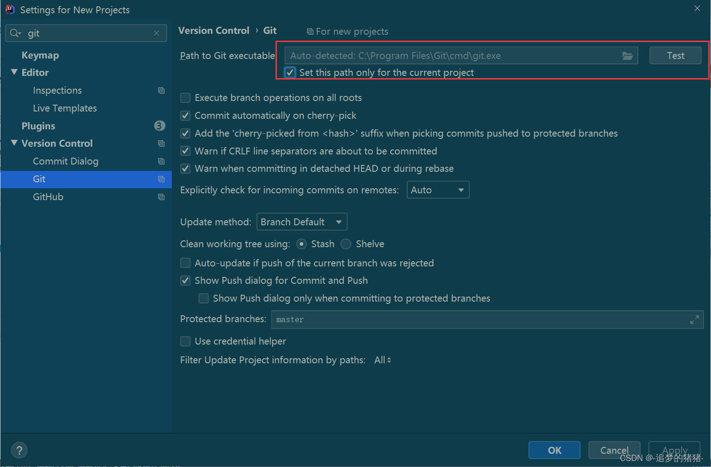The width and height of the screenshot is (711, 467).
Task: Select Editor in the settings tree
Action: click(35, 73)
